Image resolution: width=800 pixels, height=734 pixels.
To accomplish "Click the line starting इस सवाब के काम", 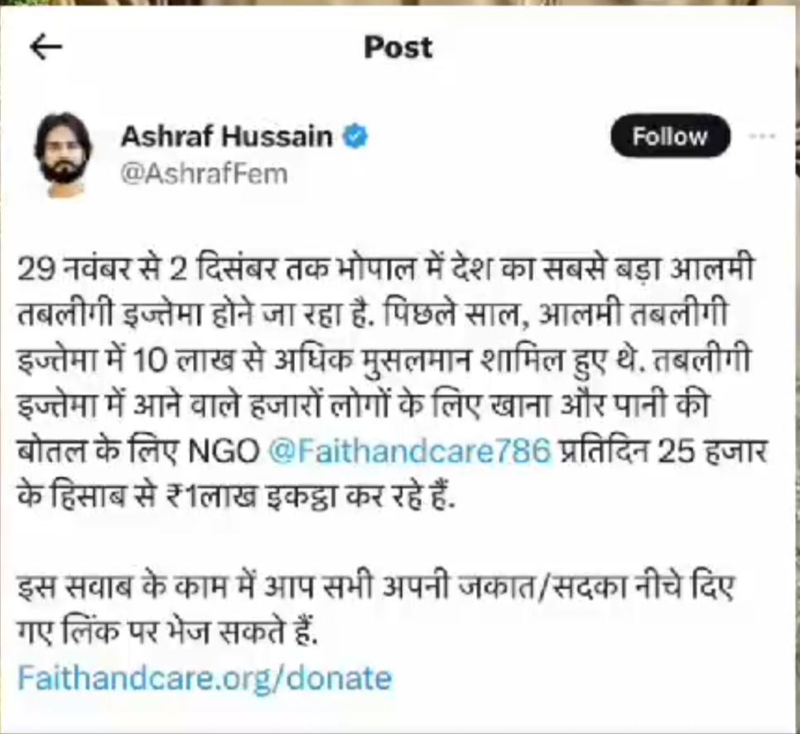I will tap(376, 587).
